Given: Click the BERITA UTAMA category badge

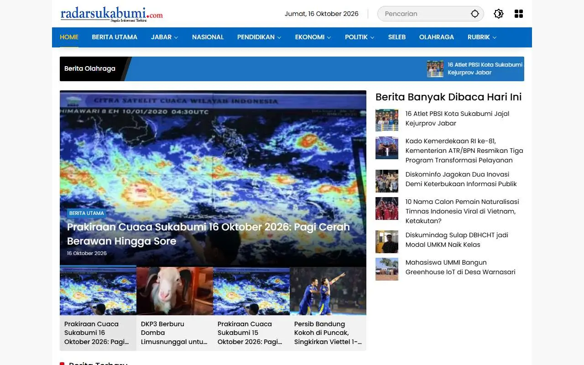Looking at the screenshot, I should click(x=87, y=213).
